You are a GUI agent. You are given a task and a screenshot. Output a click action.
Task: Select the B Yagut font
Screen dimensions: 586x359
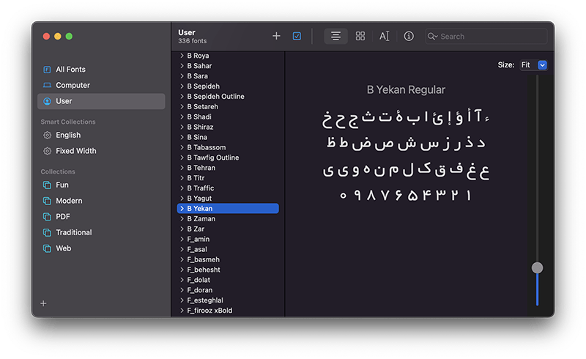(199, 199)
